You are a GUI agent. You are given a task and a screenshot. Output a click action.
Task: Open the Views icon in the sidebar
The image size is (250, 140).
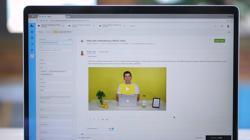(x=32, y=38)
